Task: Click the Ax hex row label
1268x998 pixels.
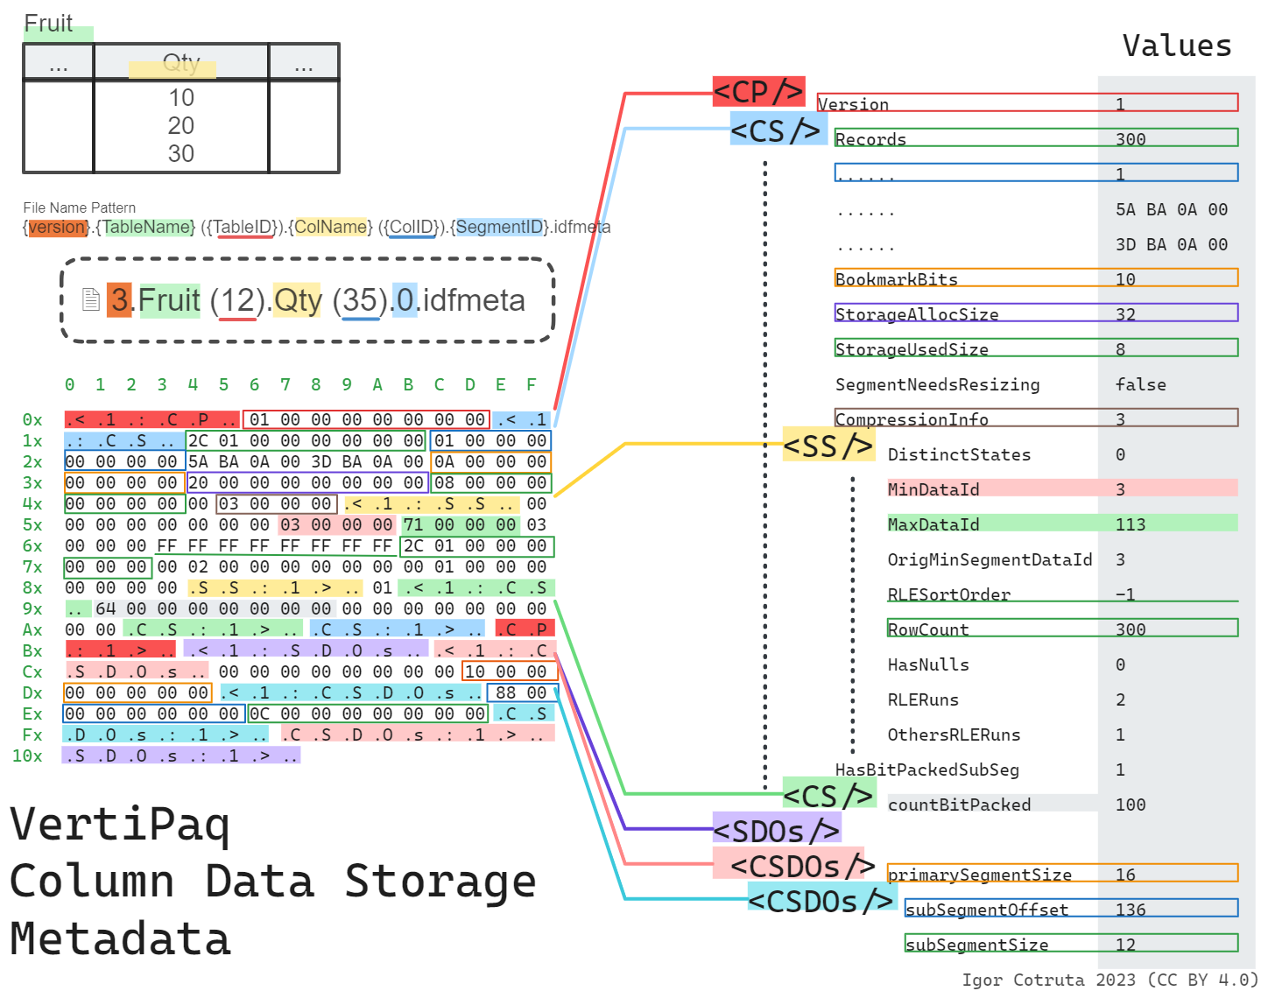Action: tap(32, 629)
